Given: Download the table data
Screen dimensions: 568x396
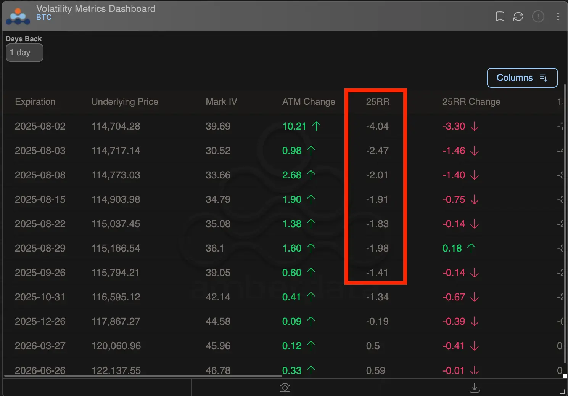Looking at the screenshot, I should coord(474,387).
